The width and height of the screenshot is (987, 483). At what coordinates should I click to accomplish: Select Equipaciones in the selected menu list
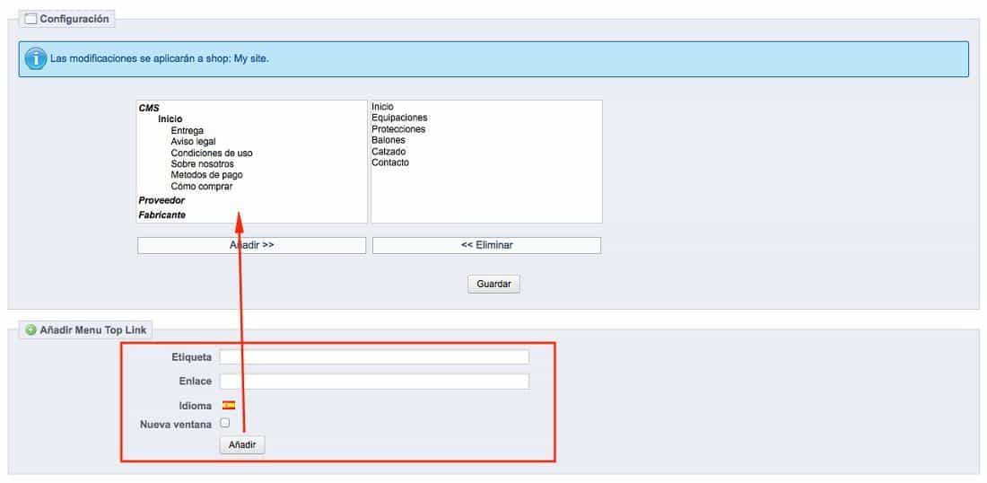[399, 118]
